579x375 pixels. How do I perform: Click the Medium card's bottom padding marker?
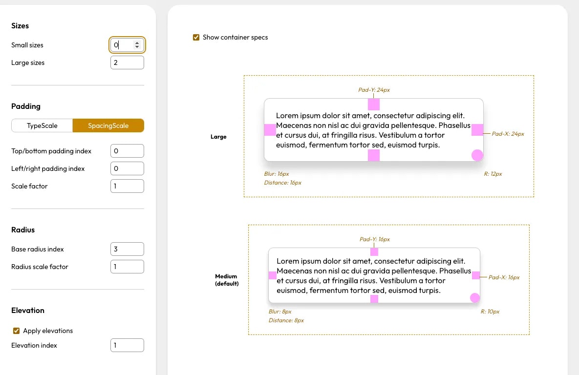pos(374,299)
